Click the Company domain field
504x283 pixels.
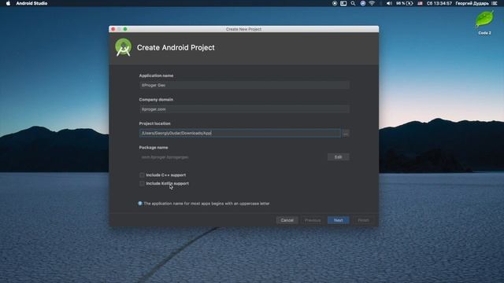click(x=244, y=109)
